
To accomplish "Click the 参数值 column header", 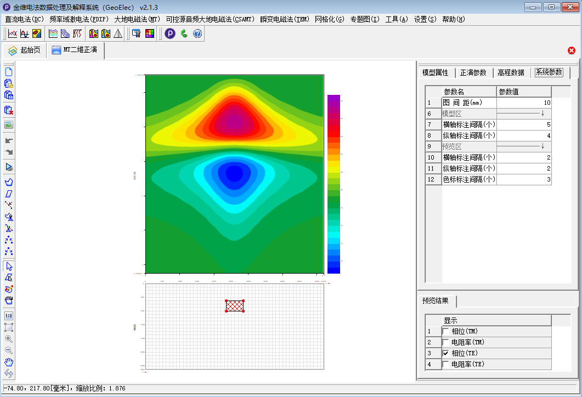I will click(524, 92).
